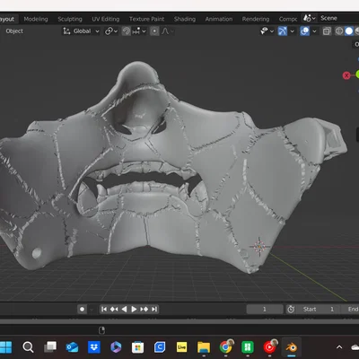This screenshot has height=359, width=359.
Task: Play the animation forward
Action: point(134,309)
